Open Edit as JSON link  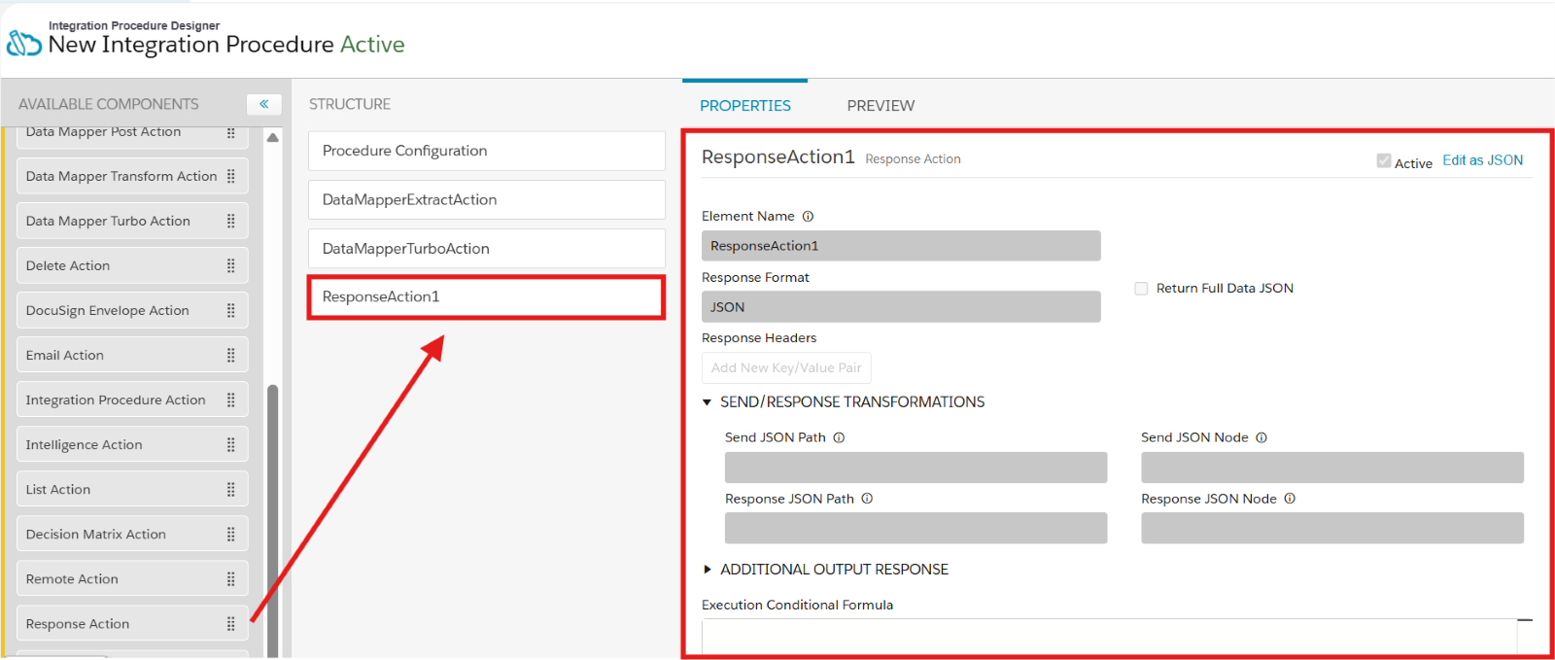pyautogui.click(x=1482, y=160)
